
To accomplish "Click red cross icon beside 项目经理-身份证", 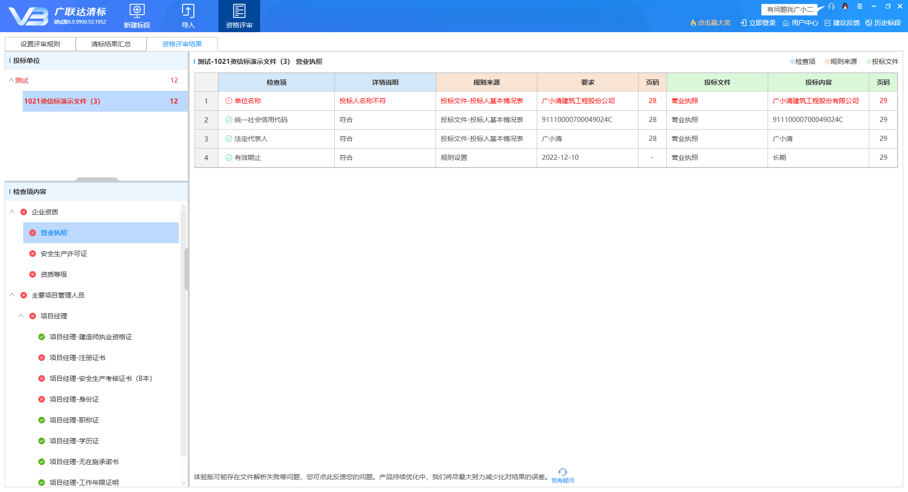I will click(42, 399).
